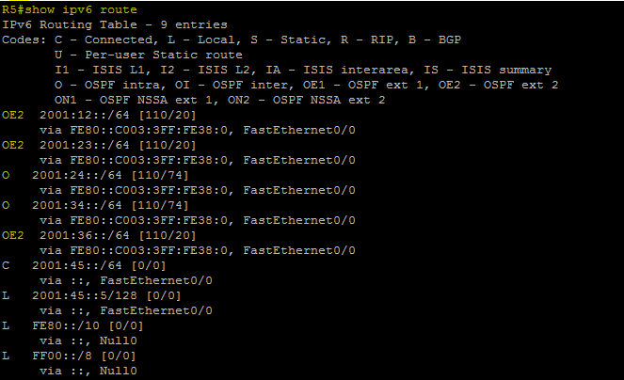Click metric [110/74] of the 2001:24::/64 route
624x380 pixels.
tap(160, 175)
